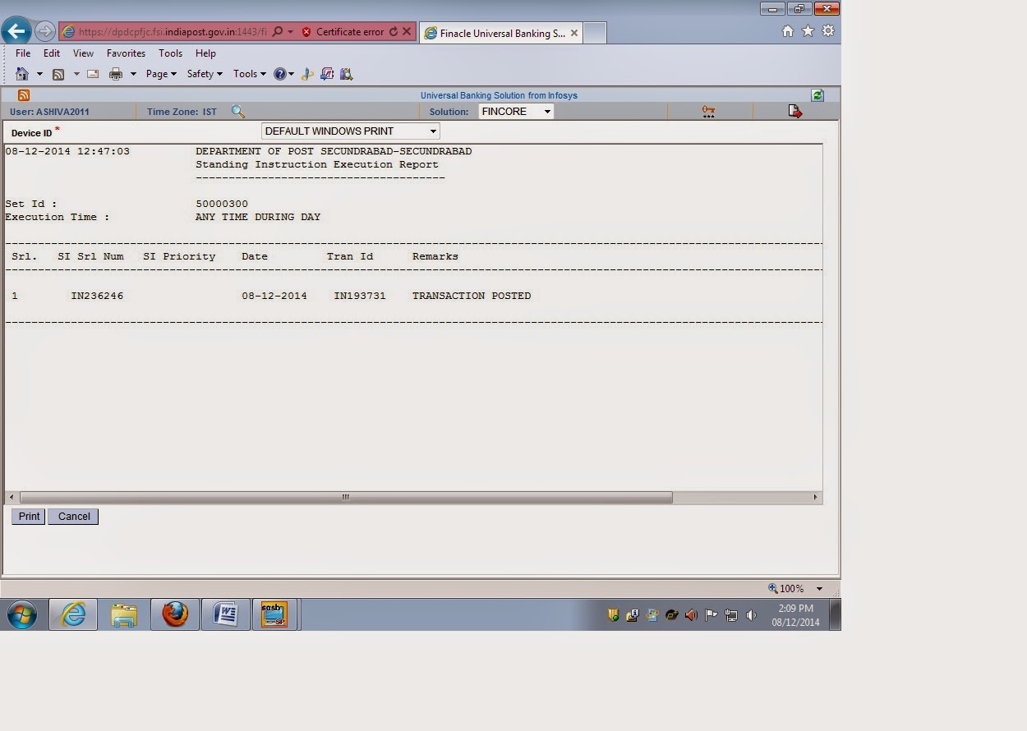
Task: Open the Device ID DEFAULT WINDOWS PRINT dropdown
Action: (x=351, y=131)
